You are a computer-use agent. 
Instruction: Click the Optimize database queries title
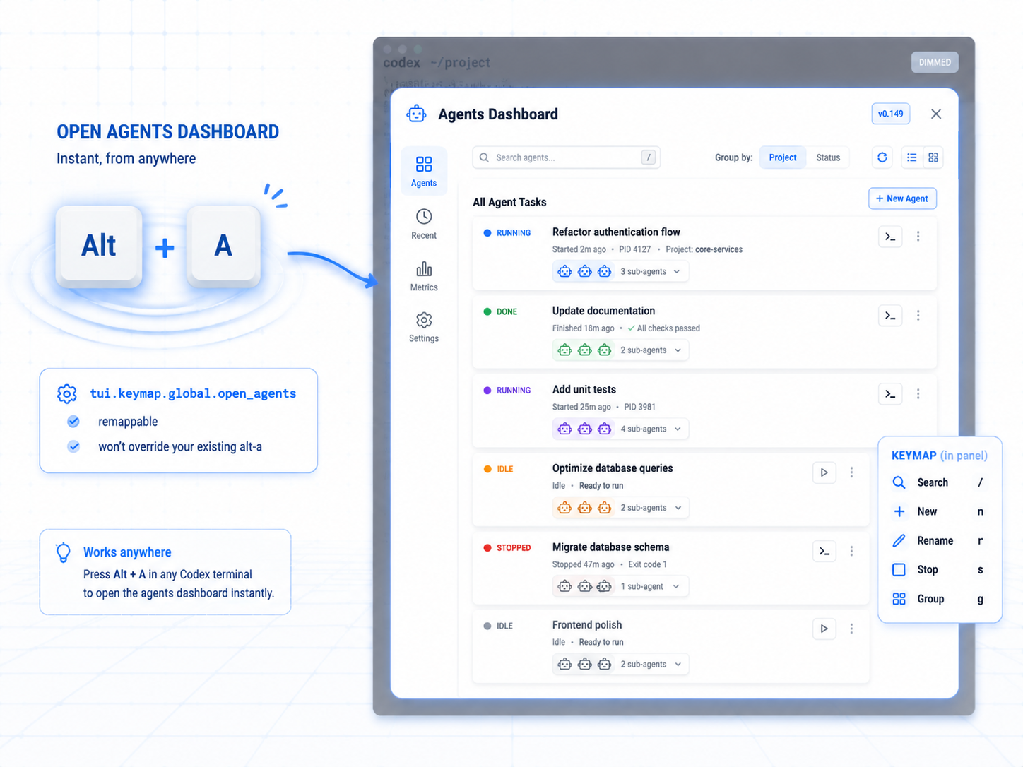613,468
